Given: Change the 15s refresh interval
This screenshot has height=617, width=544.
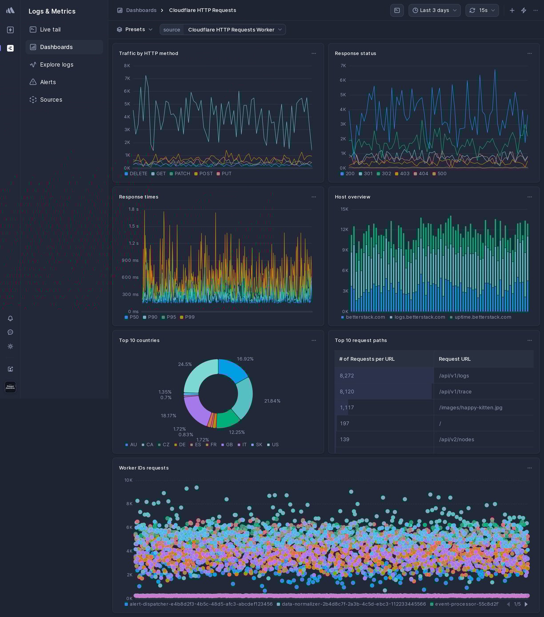Looking at the screenshot, I should pos(482,10).
